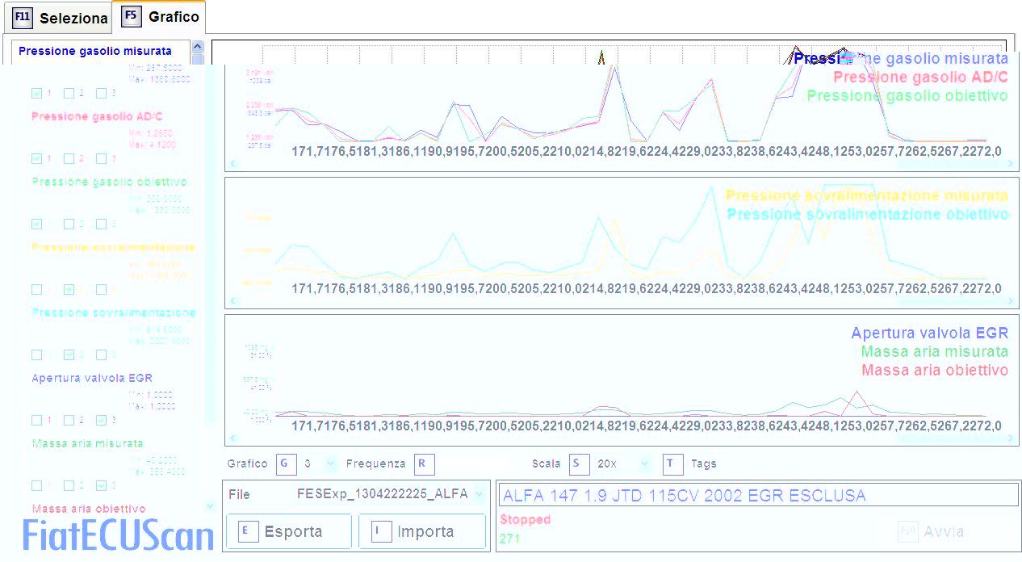Screen dimensions: 1022x562
Task: Click the E key icon on Esporta
Action: [x=249, y=531]
